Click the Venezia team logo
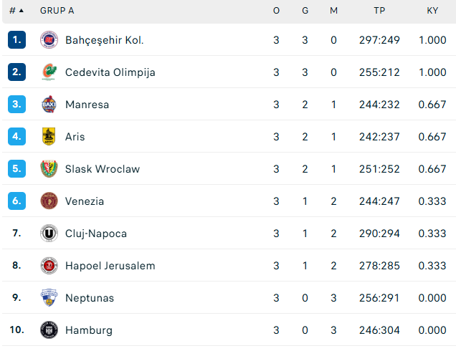The height and width of the screenshot is (351, 456). (49, 201)
